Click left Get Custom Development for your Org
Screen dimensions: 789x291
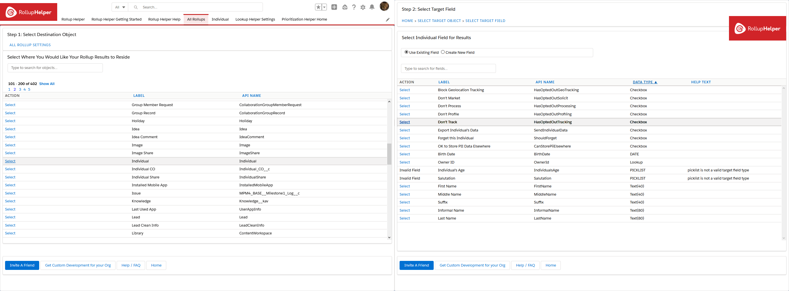click(x=78, y=265)
